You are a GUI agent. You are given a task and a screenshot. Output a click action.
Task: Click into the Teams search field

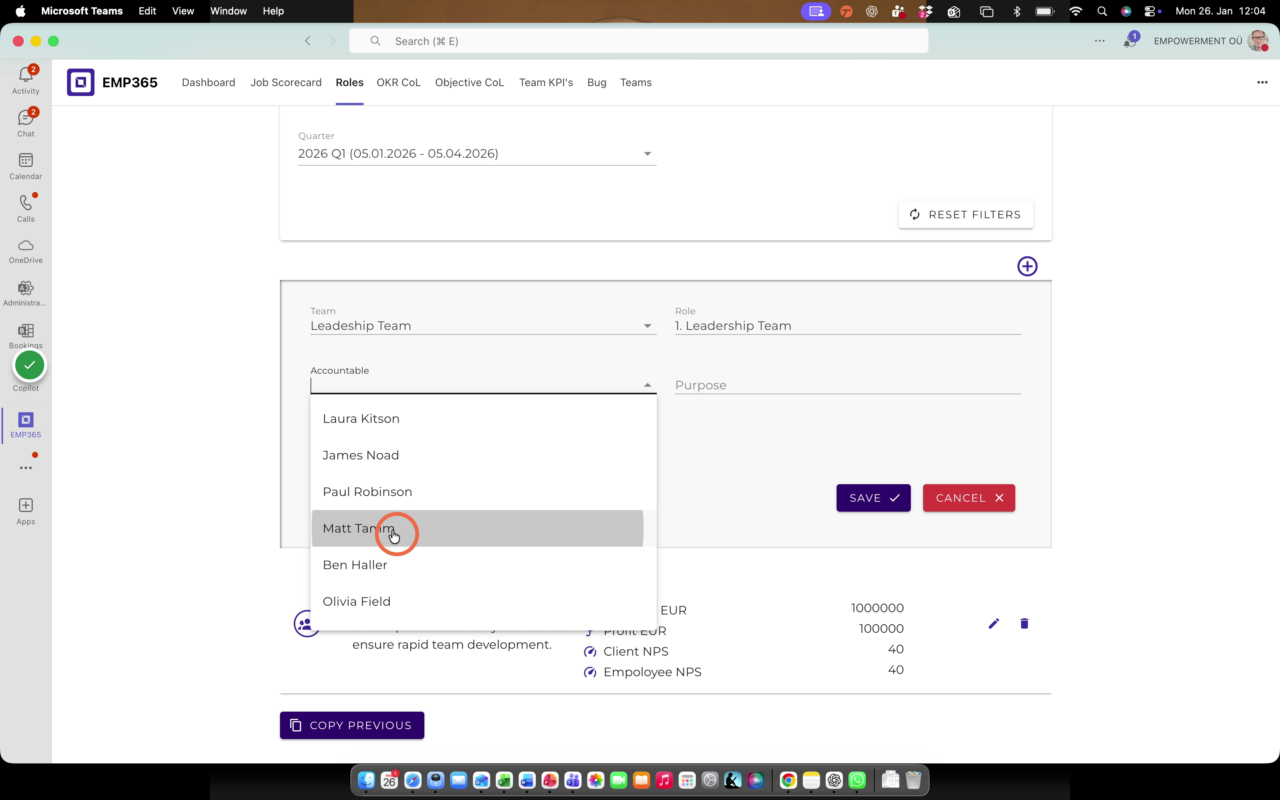click(x=638, y=41)
